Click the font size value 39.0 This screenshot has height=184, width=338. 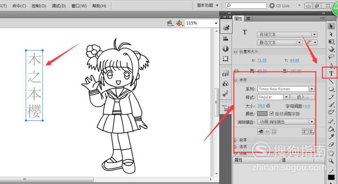click(x=261, y=106)
